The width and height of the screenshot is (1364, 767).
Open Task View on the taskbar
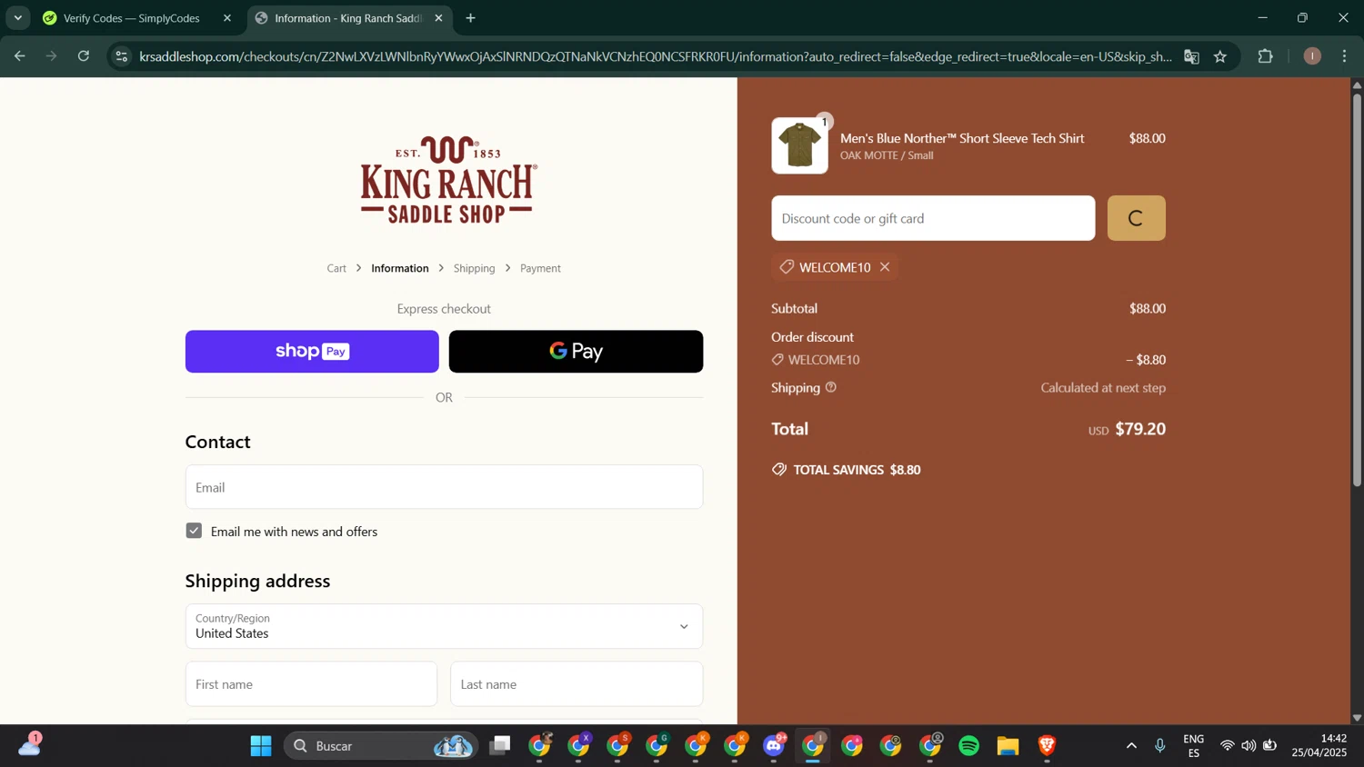pos(500,746)
